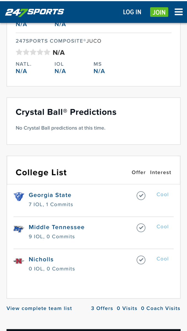Click Cool interest for Georgia State

[162, 194]
